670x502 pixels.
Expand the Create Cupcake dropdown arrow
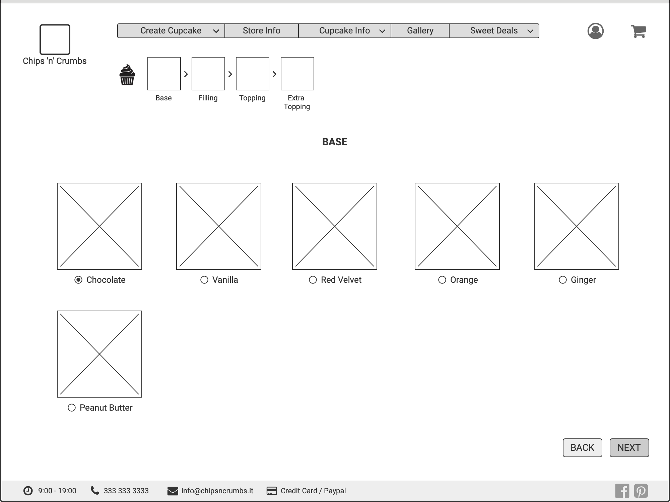click(x=216, y=31)
